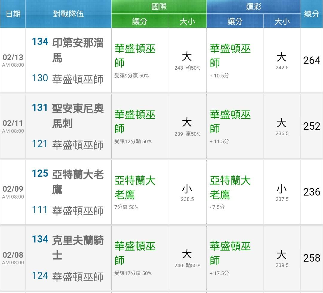Click - 7.5分 spread text
The image size is (323, 293).
click(x=217, y=207)
